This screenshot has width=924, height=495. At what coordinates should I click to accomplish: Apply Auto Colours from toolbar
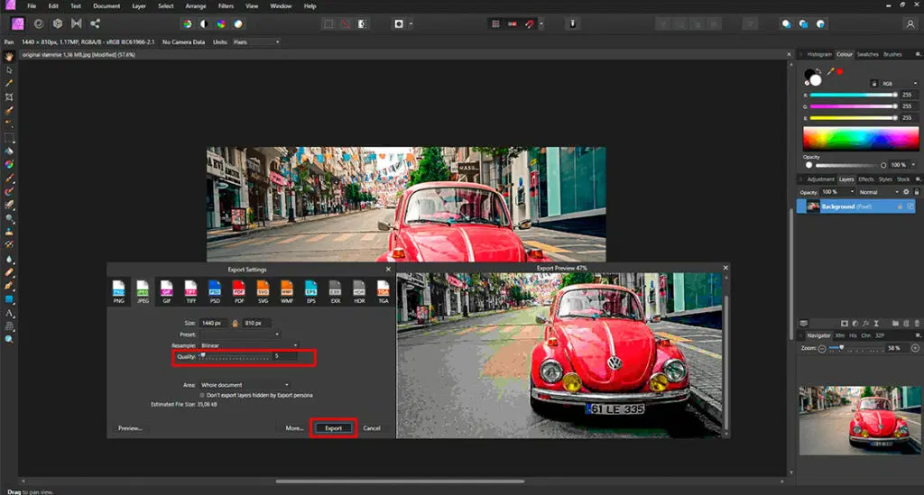(x=221, y=24)
